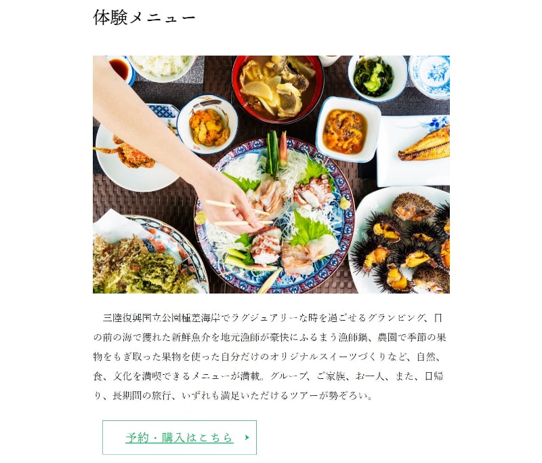Click the soy sauce dish in photo
542x463 pixels.
click(x=121, y=70)
